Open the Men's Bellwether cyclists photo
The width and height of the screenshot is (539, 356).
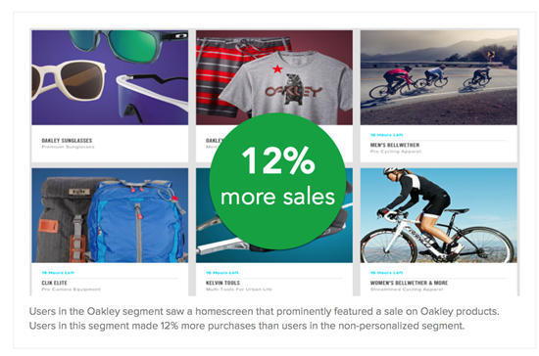(x=439, y=77)
